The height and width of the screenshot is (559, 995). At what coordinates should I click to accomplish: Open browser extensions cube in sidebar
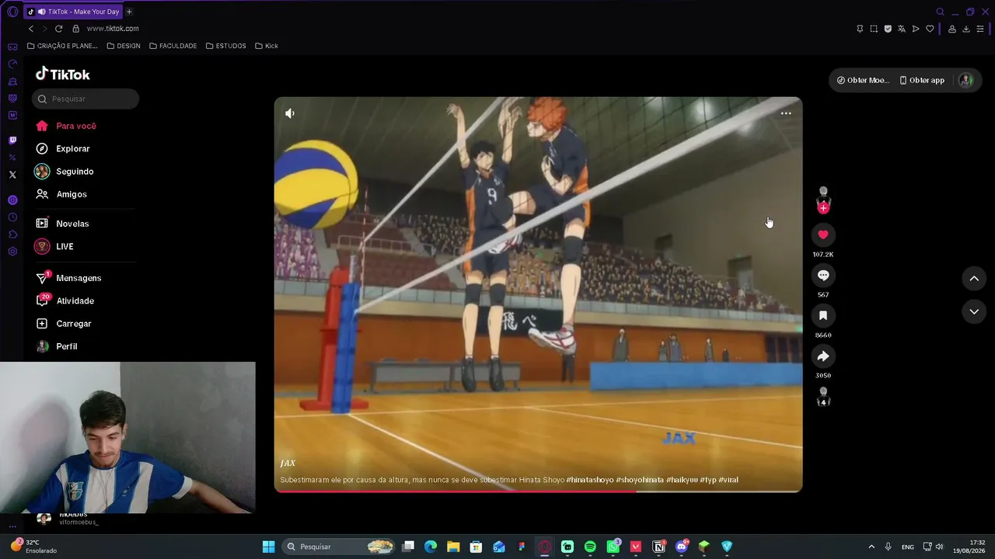click(x=12, y=234)
